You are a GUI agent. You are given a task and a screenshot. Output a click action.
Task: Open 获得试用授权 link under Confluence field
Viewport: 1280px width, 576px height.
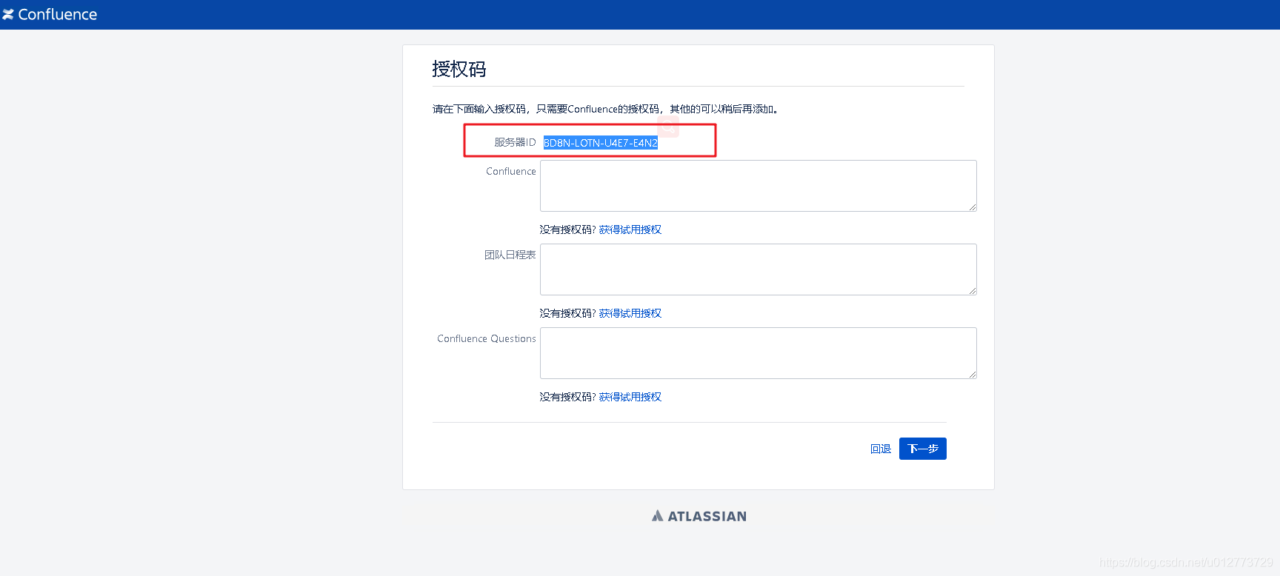630,230
